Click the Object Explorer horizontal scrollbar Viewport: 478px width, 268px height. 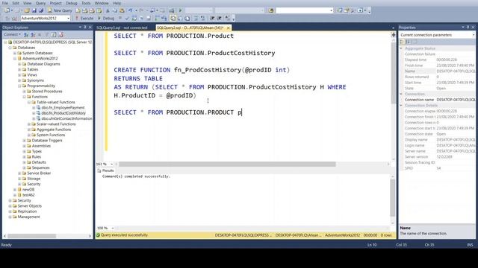pos(32,236)
